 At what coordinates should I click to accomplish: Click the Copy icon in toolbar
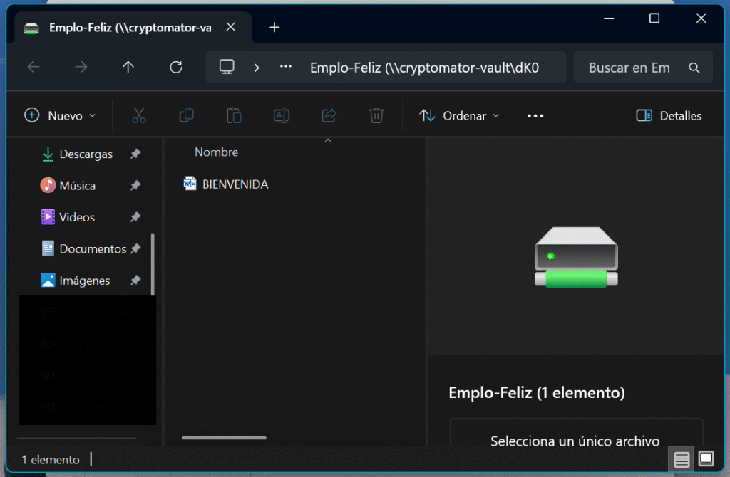tap(186, 115)
